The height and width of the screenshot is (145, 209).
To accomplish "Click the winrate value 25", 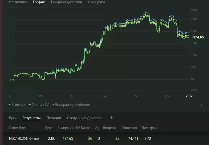I will (117, 138).
